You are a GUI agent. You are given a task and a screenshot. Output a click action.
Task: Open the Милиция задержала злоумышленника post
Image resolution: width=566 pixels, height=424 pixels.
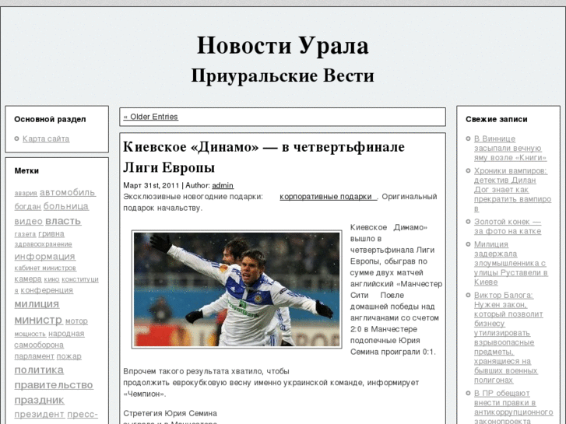511,263
